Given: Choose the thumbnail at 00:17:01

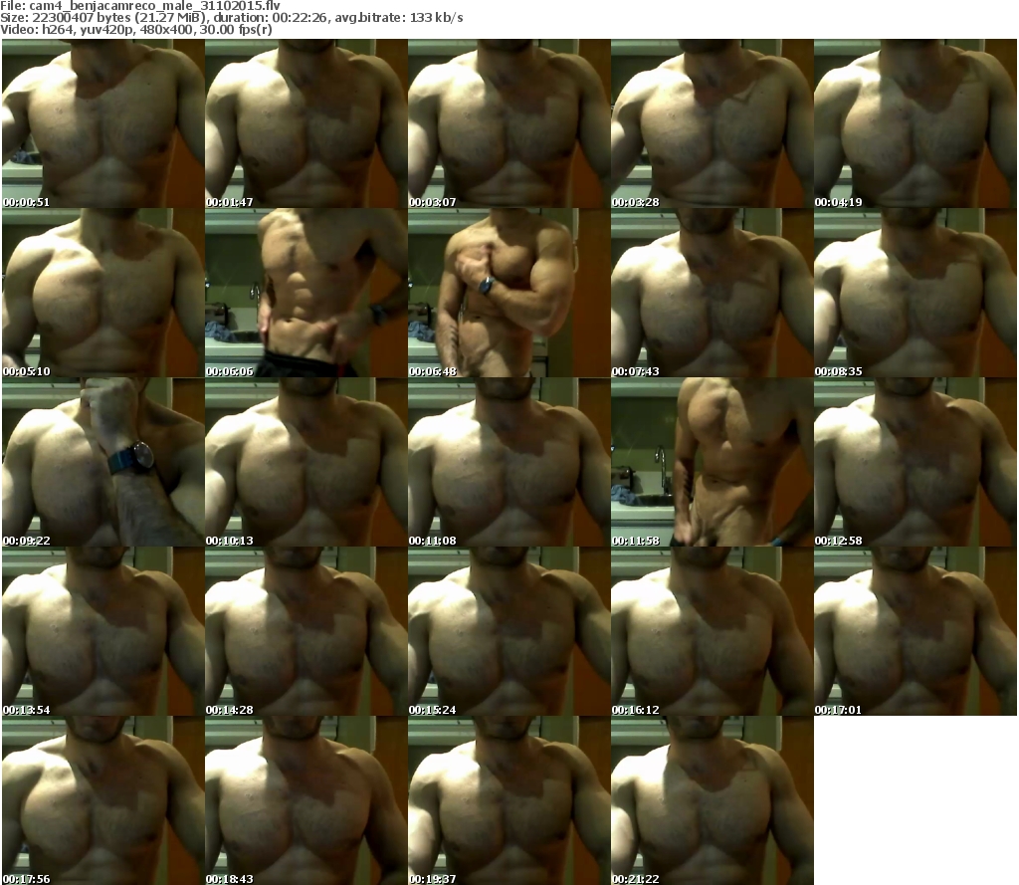Looking at the screenshot, I should (916, 631).
